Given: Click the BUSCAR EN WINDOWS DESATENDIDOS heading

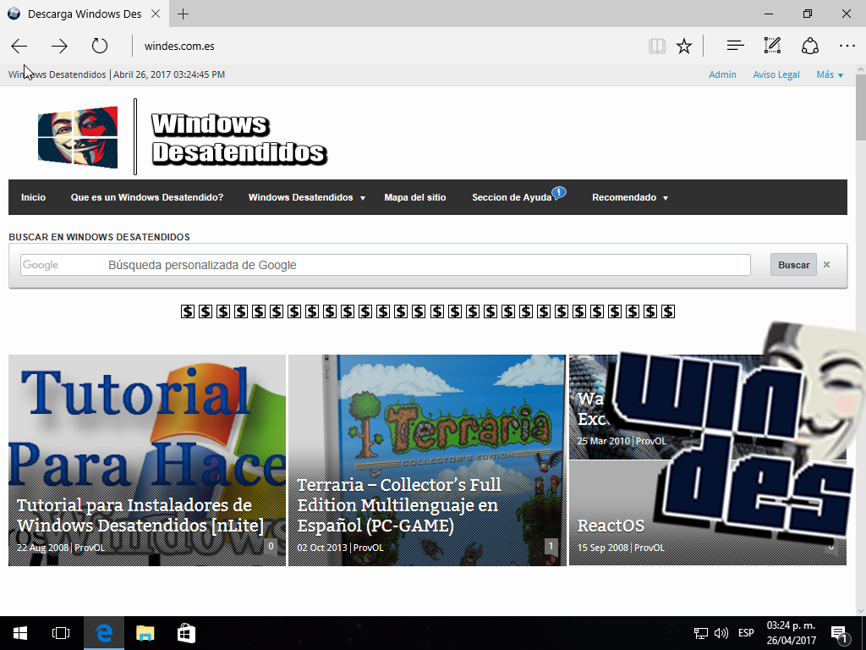Looking at the screenshot, I should click(x=100, y=237).
